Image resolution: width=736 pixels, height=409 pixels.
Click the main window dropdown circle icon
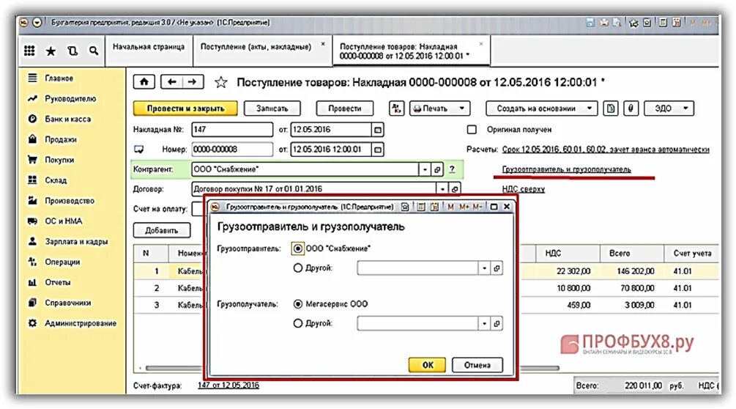(x=37, y=22)
